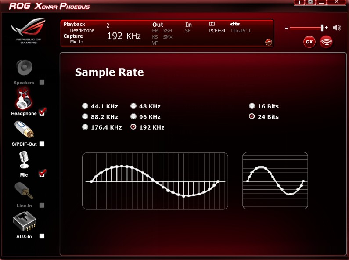Enable the Line-In checkbox
This screenshot has width=349, height=260.
pyautogui.click(x=42, y=205)
